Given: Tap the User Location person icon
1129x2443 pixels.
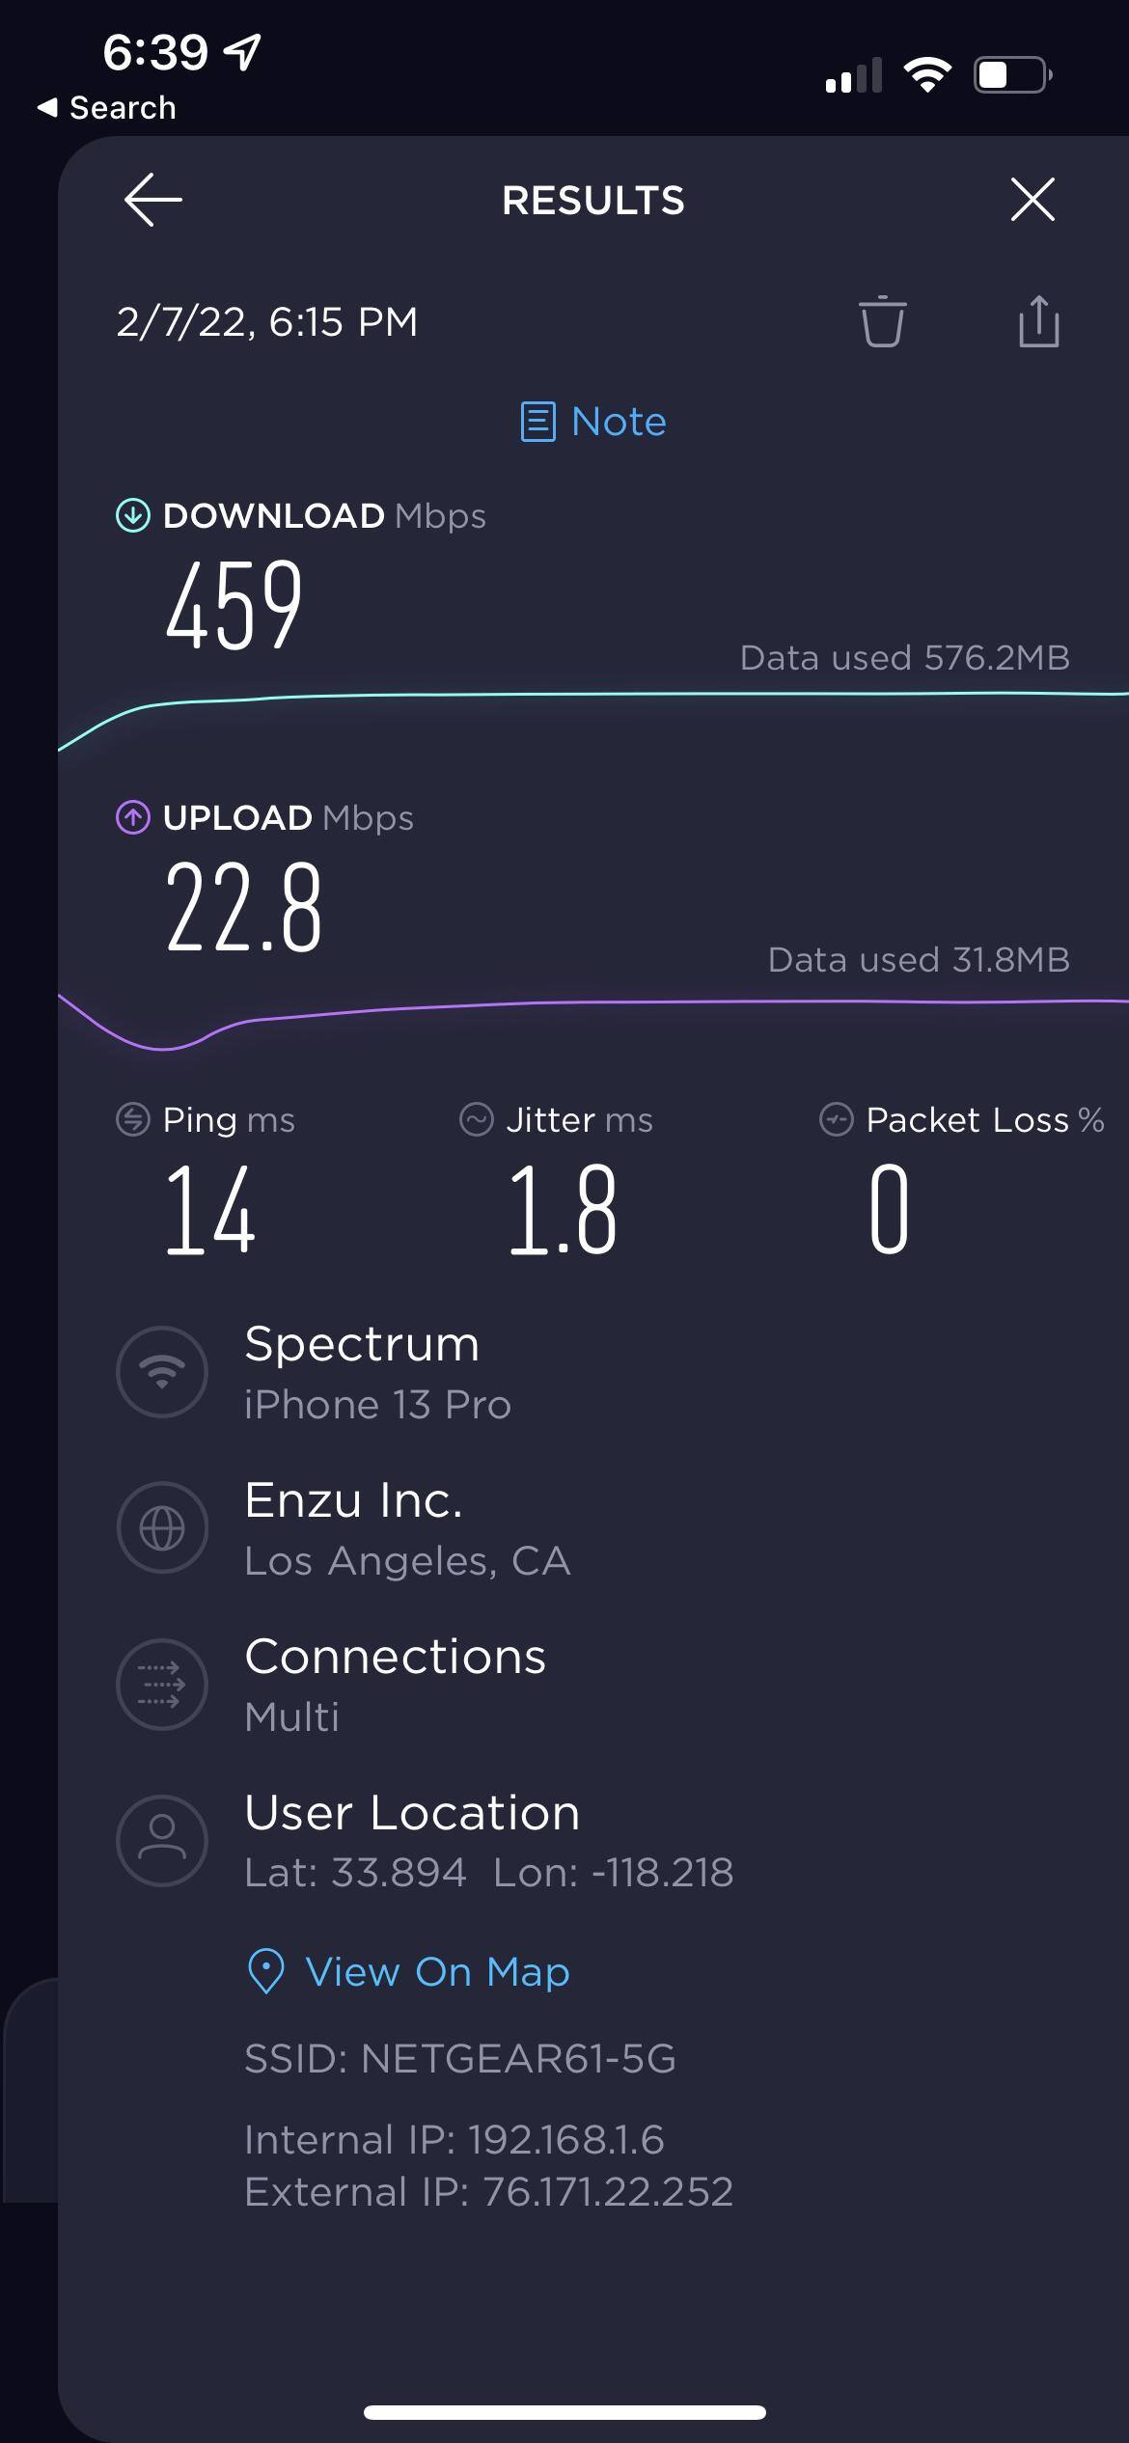Looking at the screenshot, I should 162,1840.
